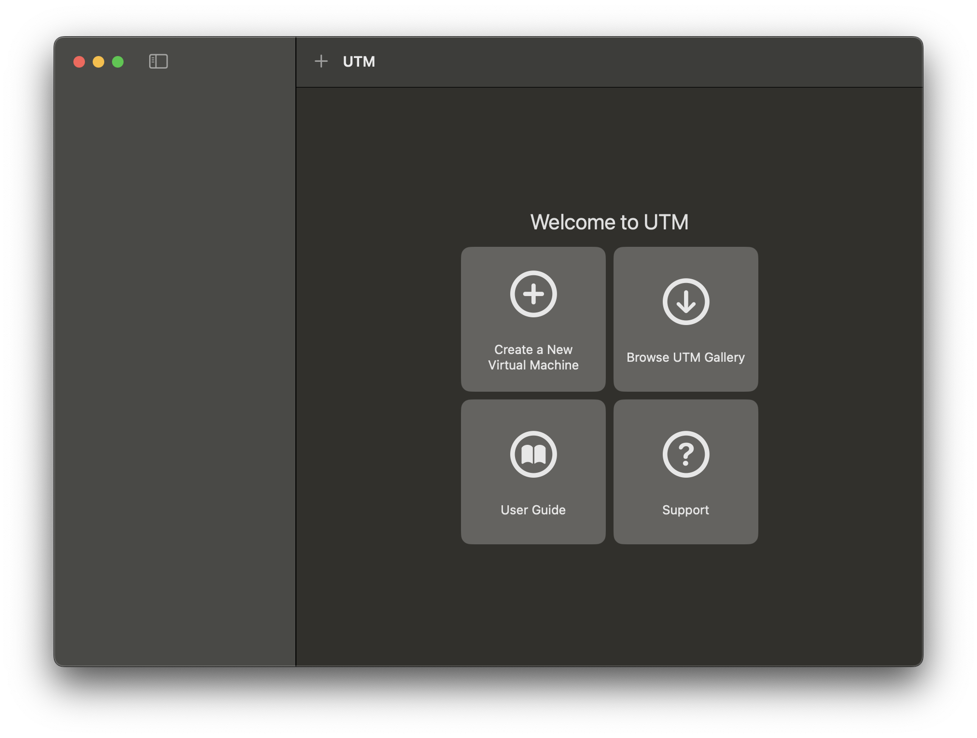Screen dimensions: 977x738
Task: Close the UTM window with red button
Action: point(79,62)
